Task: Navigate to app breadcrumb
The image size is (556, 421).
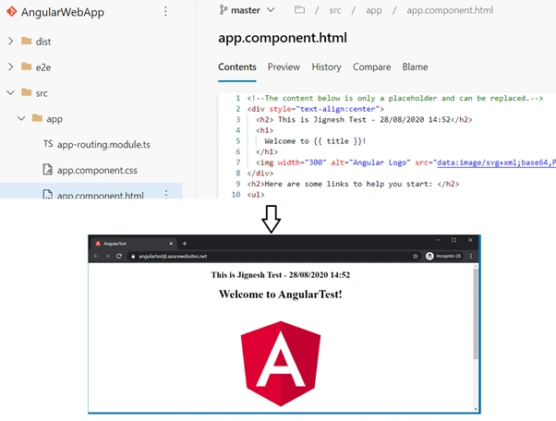Action: point(374,10)
